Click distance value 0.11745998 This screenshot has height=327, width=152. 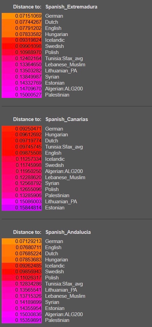(x=29, y=165)
